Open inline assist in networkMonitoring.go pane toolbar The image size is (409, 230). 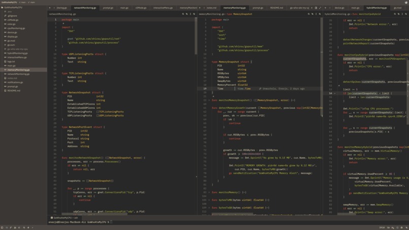tap(187, 14)
